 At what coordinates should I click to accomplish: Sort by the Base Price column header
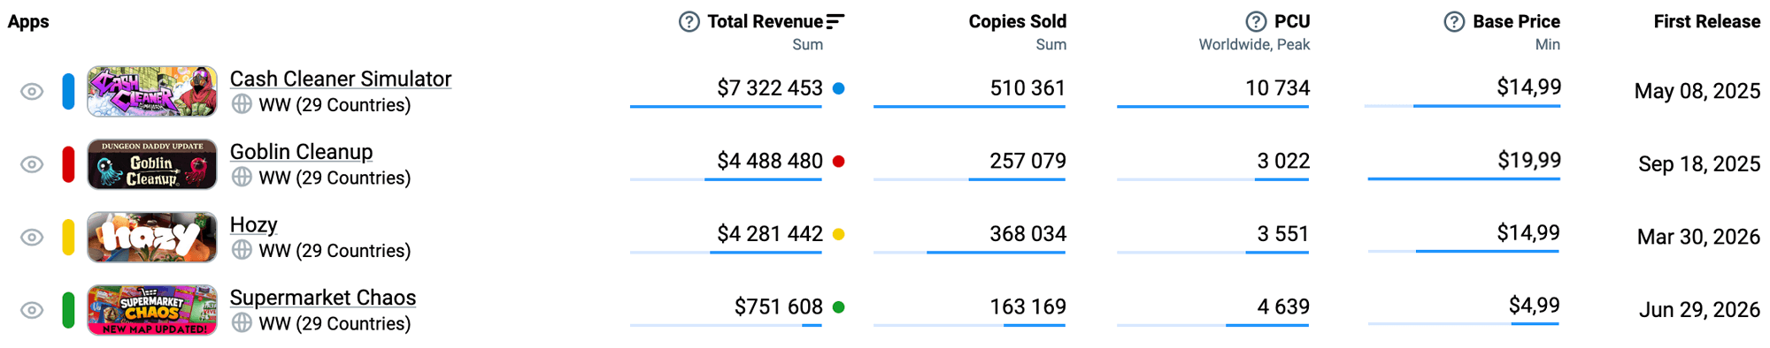point(1516,22)
